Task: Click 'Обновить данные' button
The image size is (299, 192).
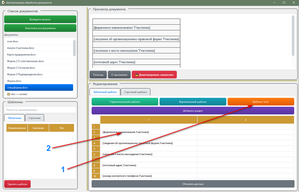Action: (193, 184)
